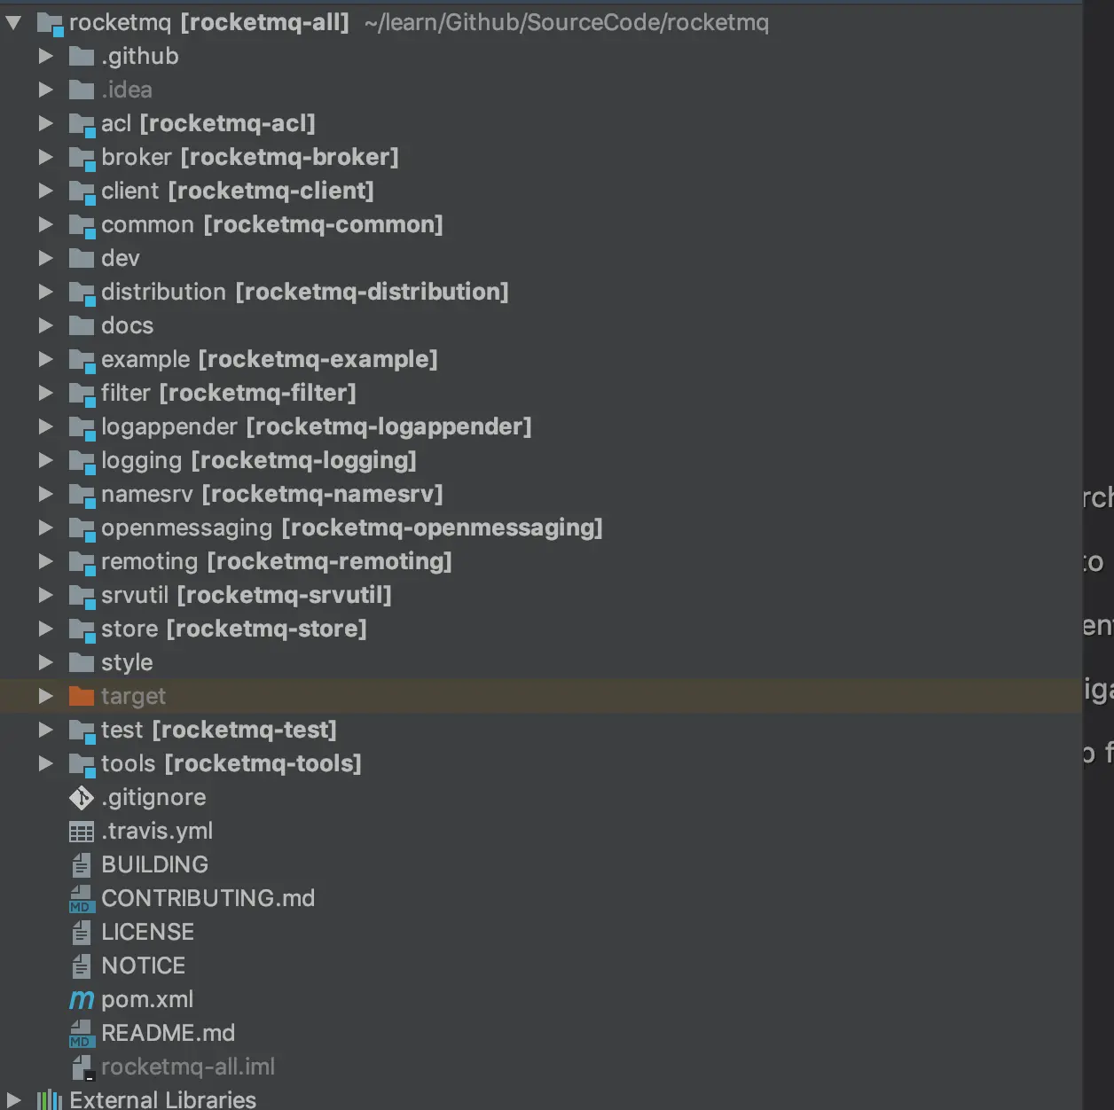Expand the store module arrow

click(x=46, y=629)
